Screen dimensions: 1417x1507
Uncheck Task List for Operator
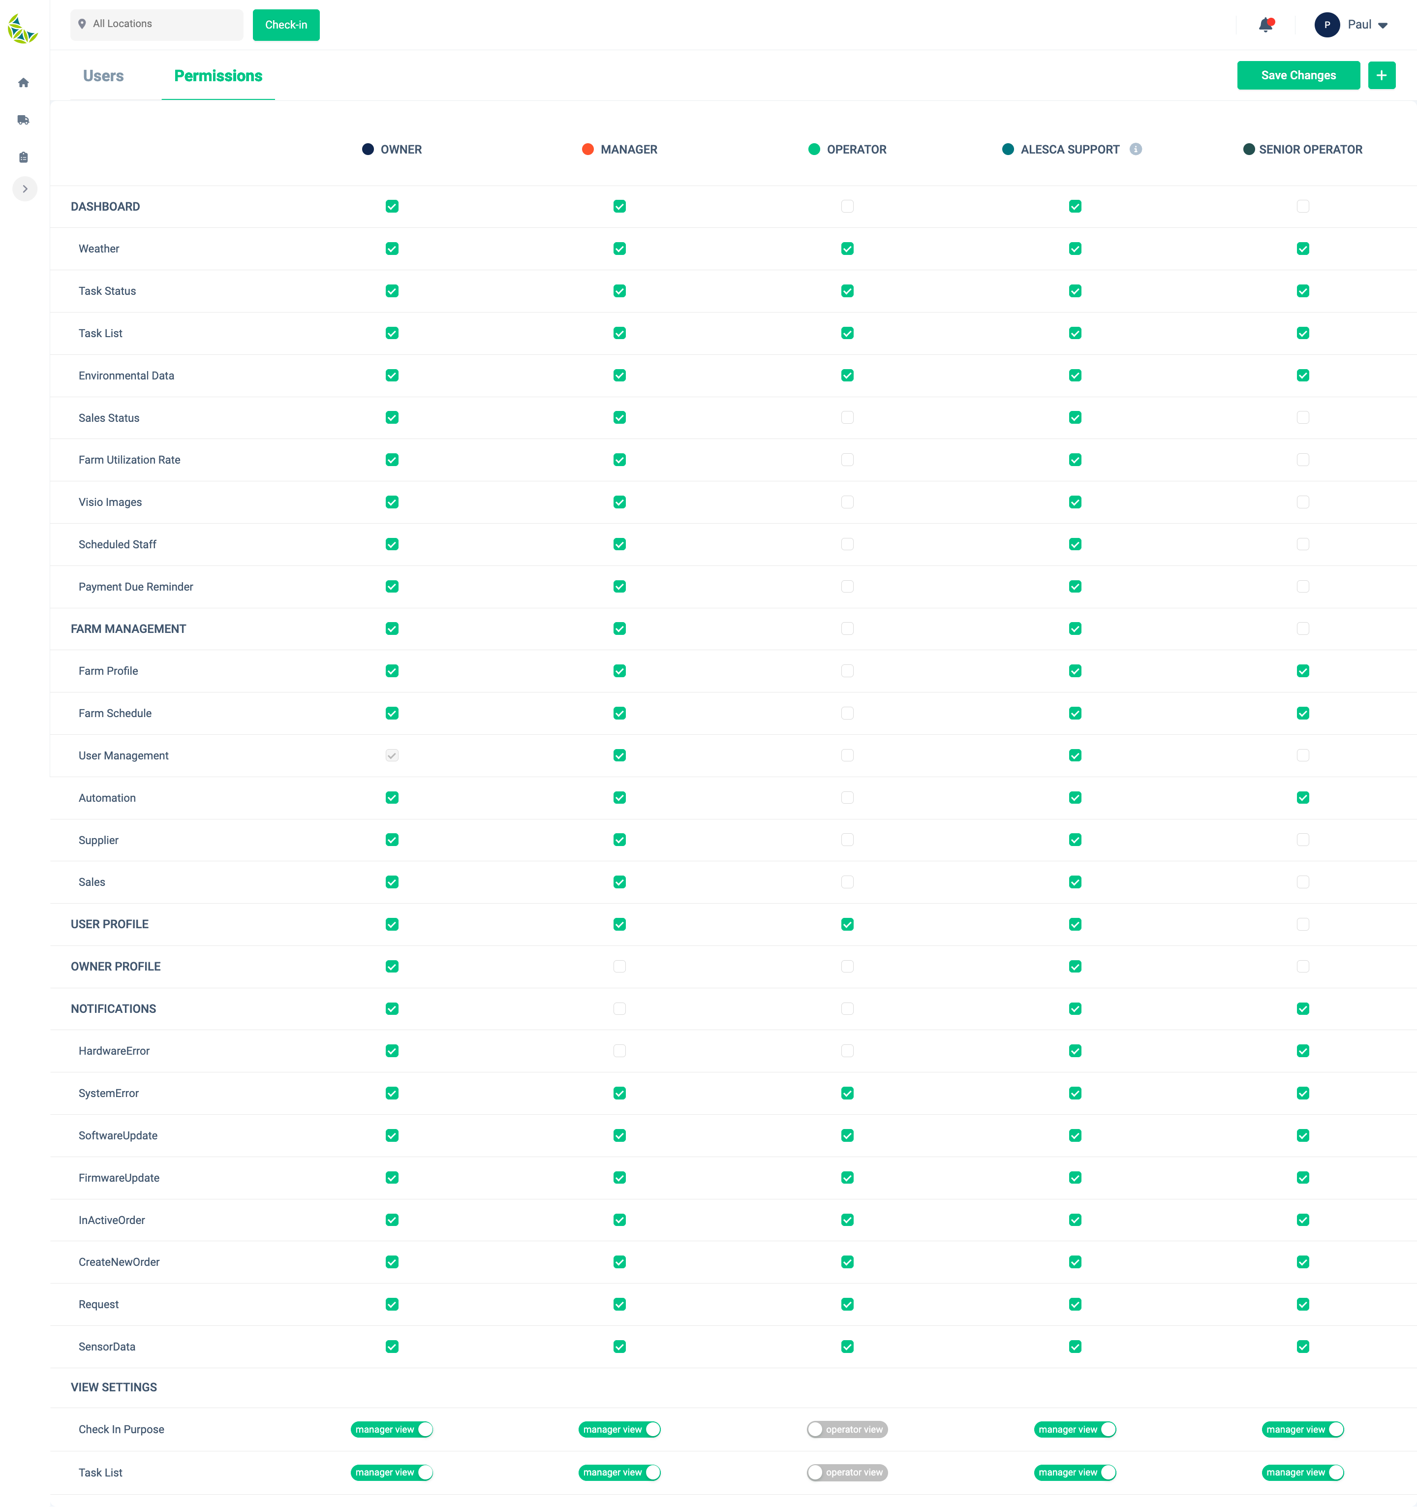pyautogui.click(x=847, y=334)
